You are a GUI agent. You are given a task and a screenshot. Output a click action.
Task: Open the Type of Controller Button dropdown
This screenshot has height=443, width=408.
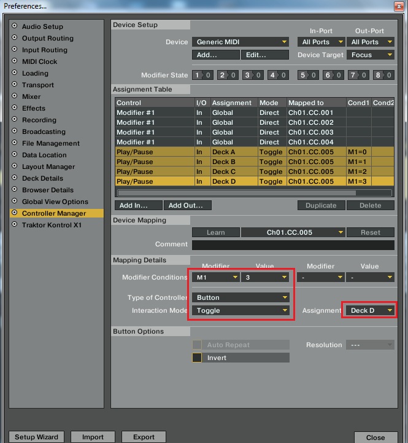(x=241, y=297)
